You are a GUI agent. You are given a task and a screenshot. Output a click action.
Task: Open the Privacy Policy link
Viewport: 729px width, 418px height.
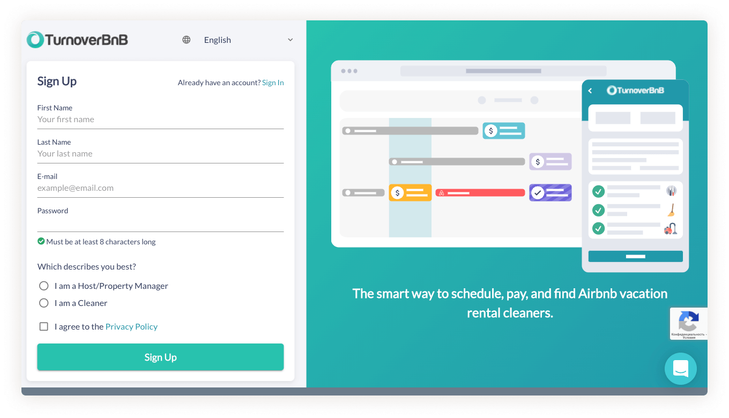[131, 326]
